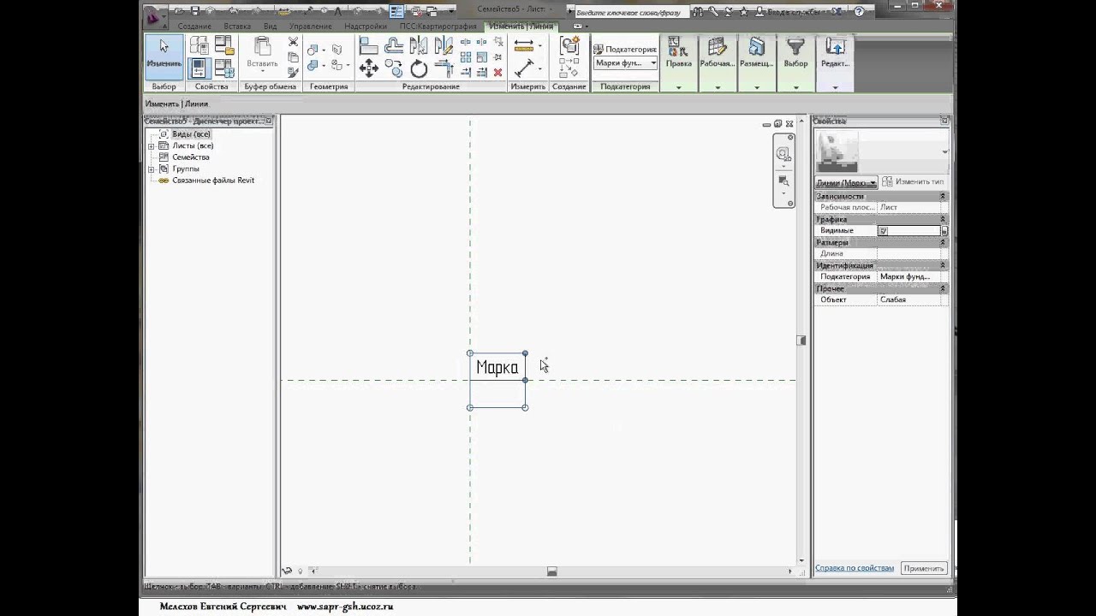This screenshot has height=616, width=1096.
Task: Select the Изменить (Modify) arrow tool
Action: point(163,56)
